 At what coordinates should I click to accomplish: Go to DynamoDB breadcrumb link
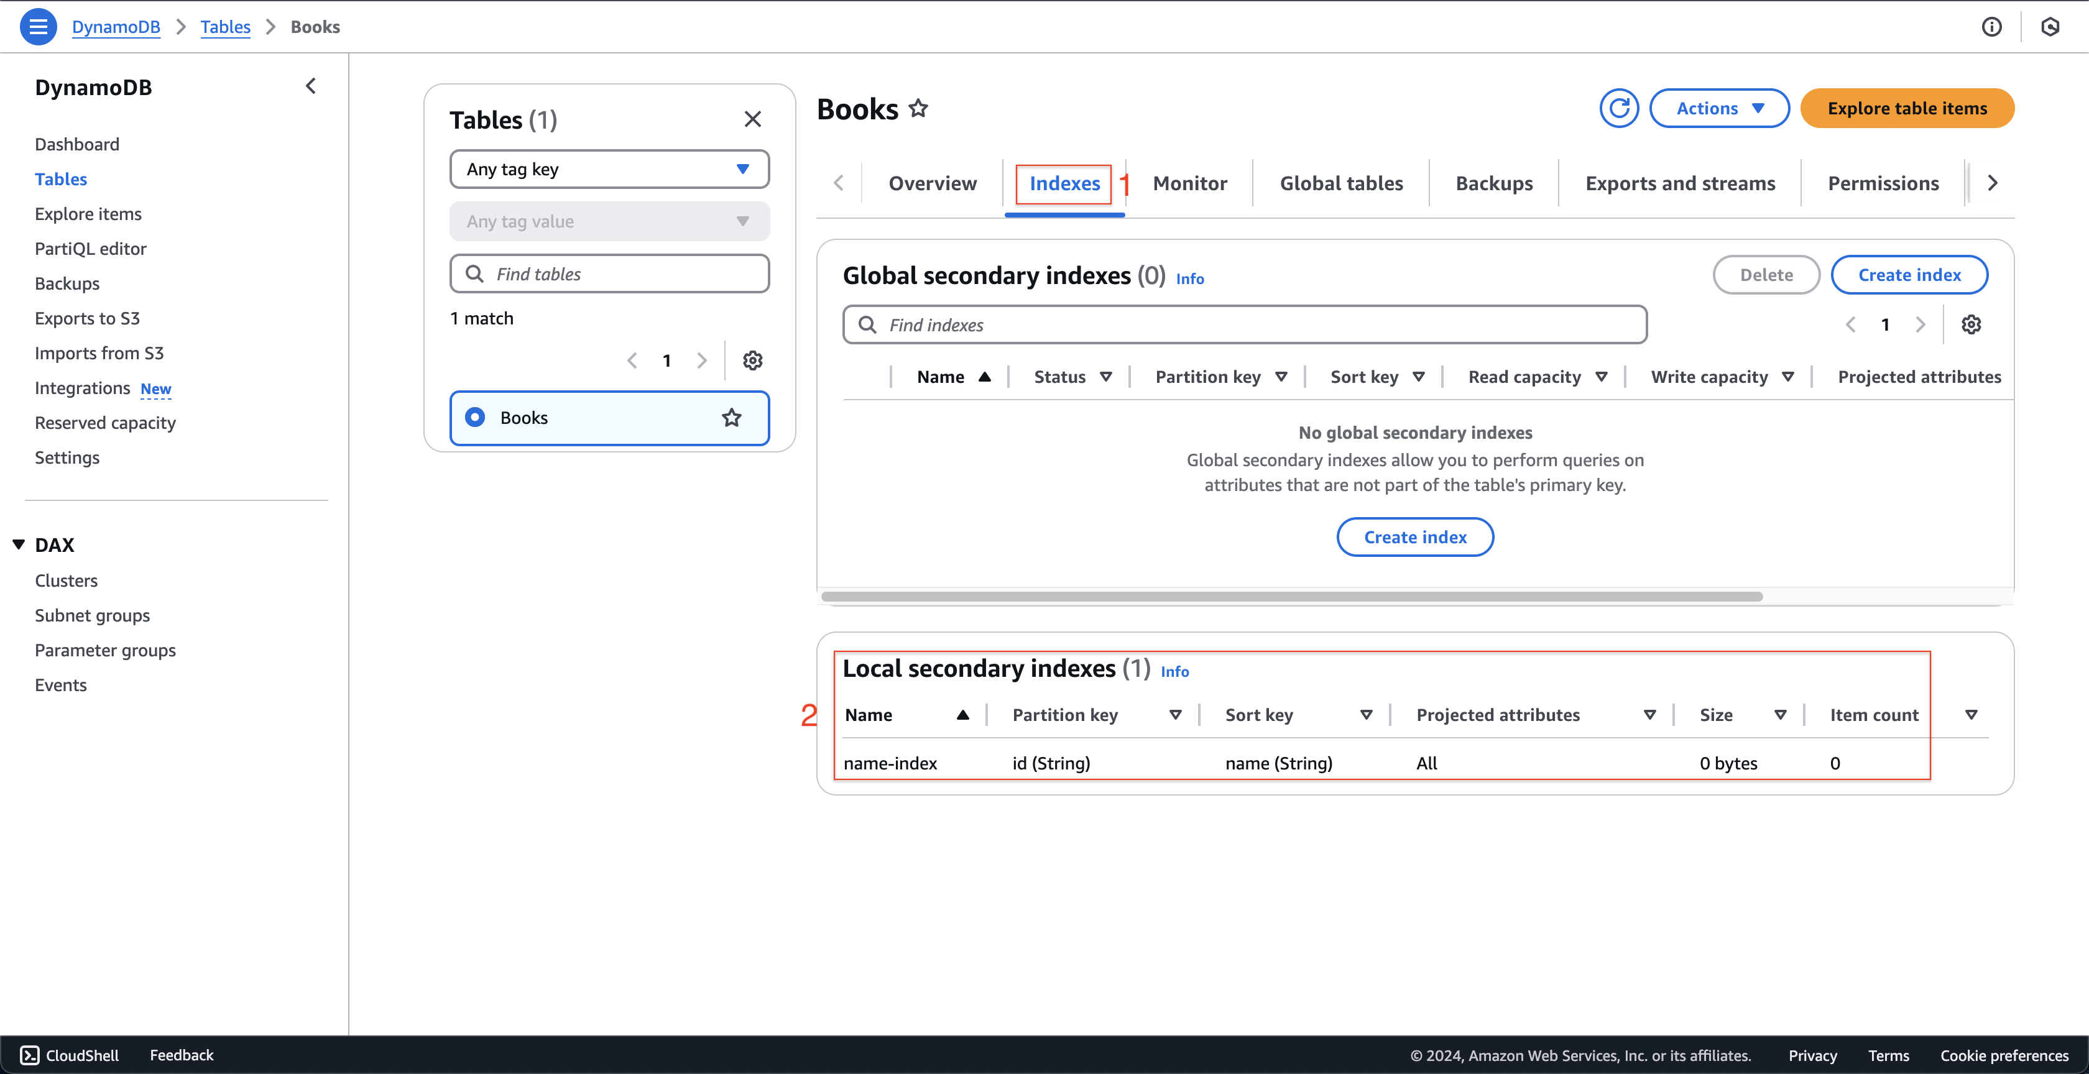coord(116,27)
